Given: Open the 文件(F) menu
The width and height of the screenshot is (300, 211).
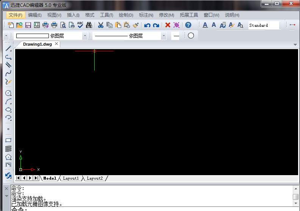Looking at the screenshot, I should (x=16, y=15).
